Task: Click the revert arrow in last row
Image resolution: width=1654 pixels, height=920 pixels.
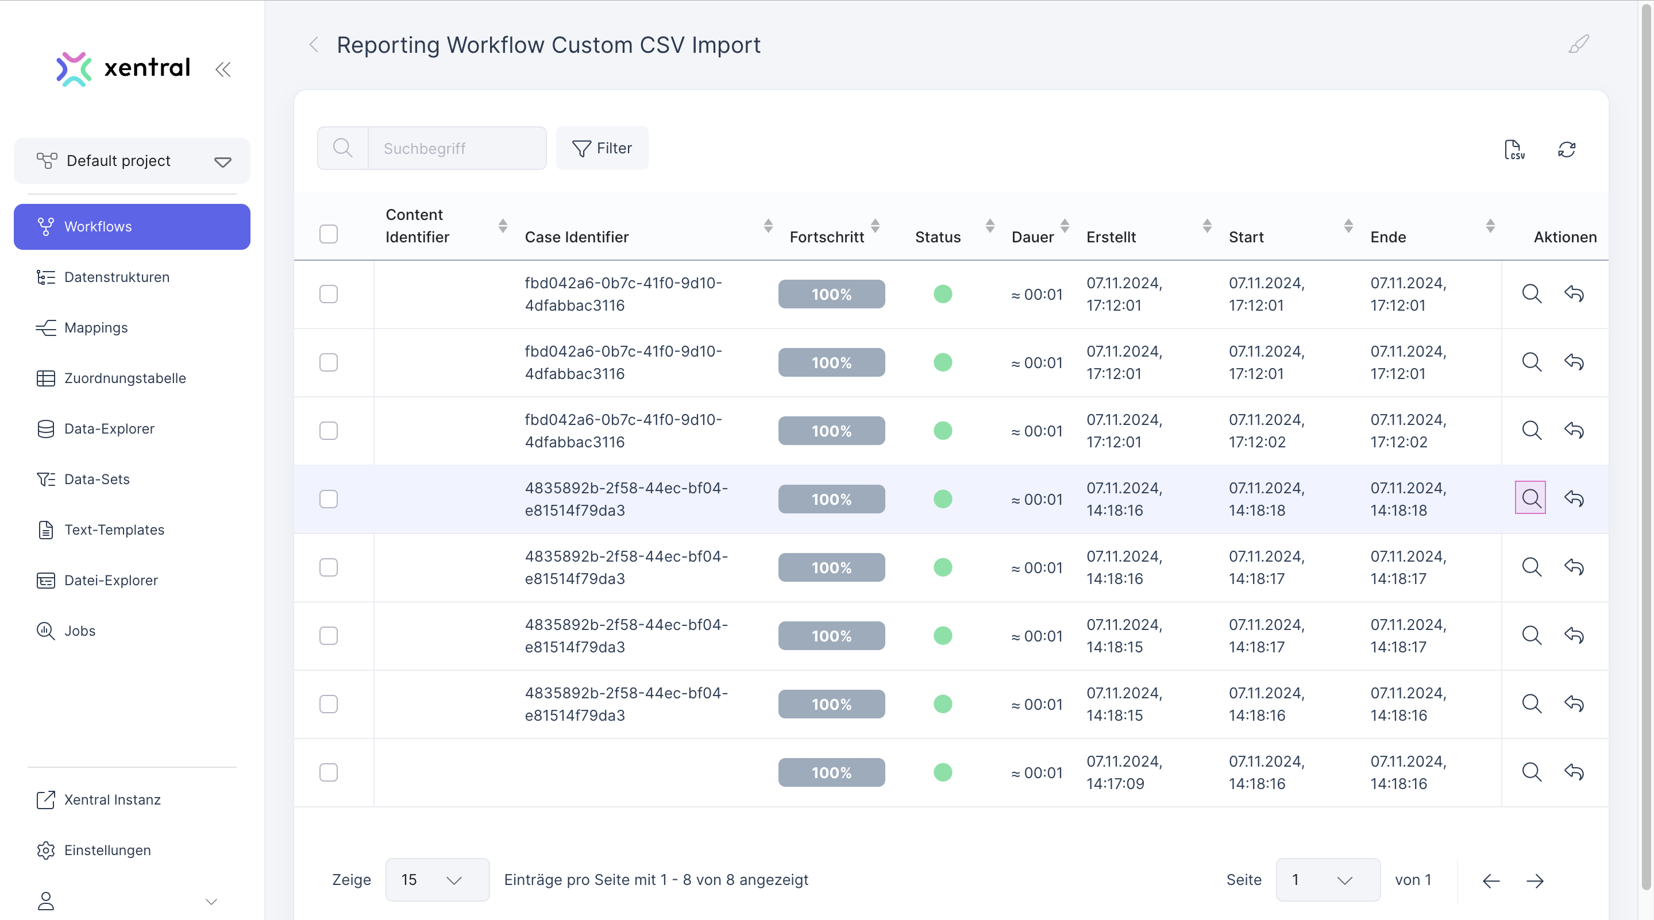Action: (1573, 772)
